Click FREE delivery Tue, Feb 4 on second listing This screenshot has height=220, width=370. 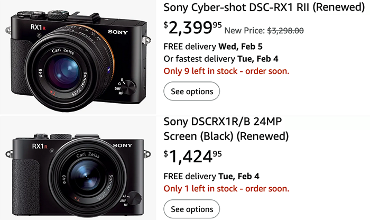tap(211, 176)
